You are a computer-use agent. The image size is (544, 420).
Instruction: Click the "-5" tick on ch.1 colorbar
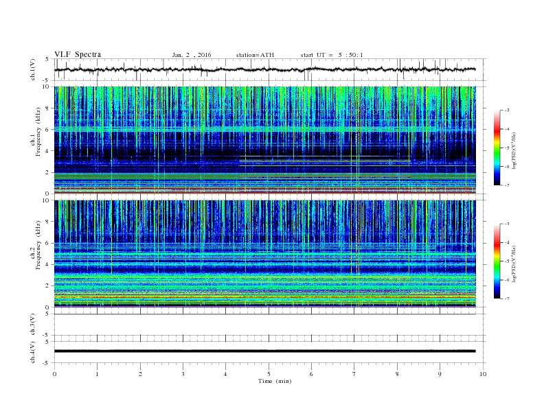[x=506, y=148]
